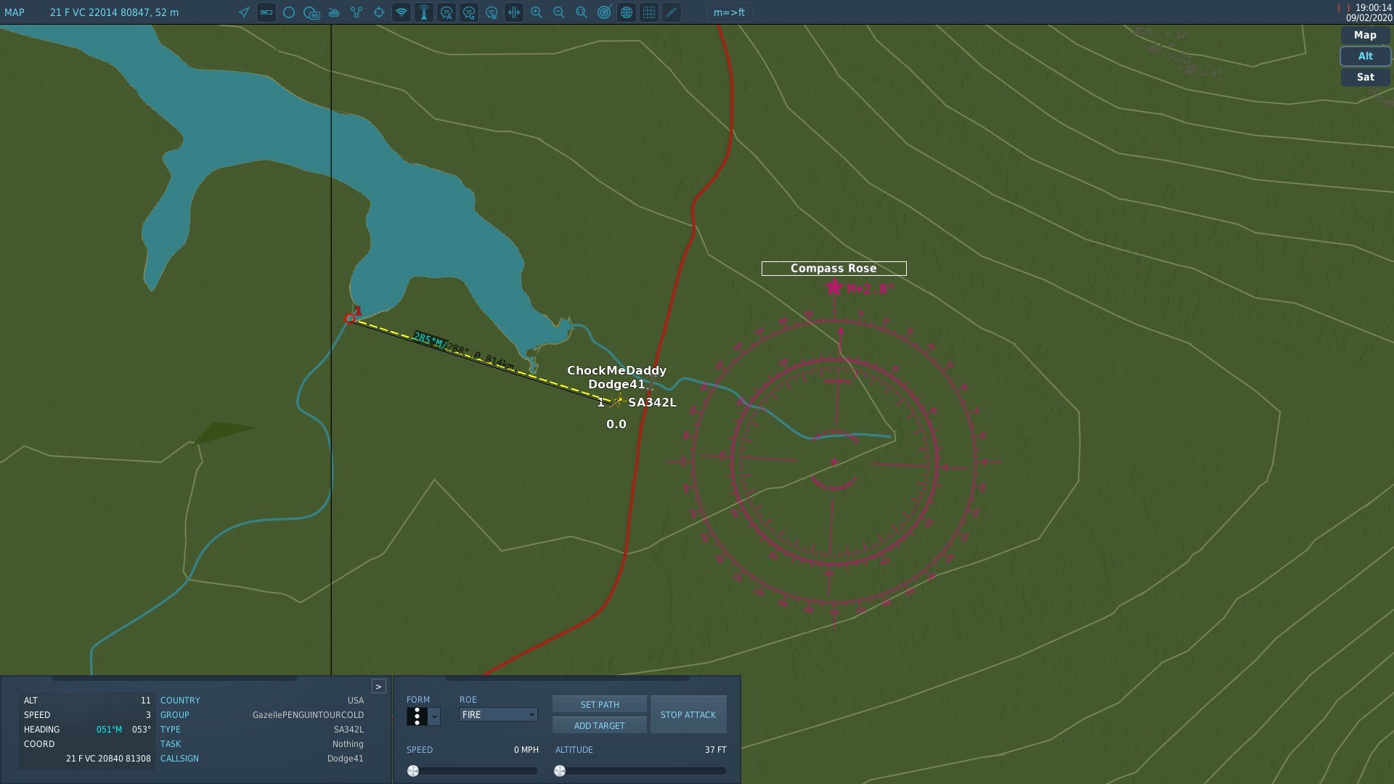
Task: Select the SA342L helicopter unit icon
Action: 616,402
